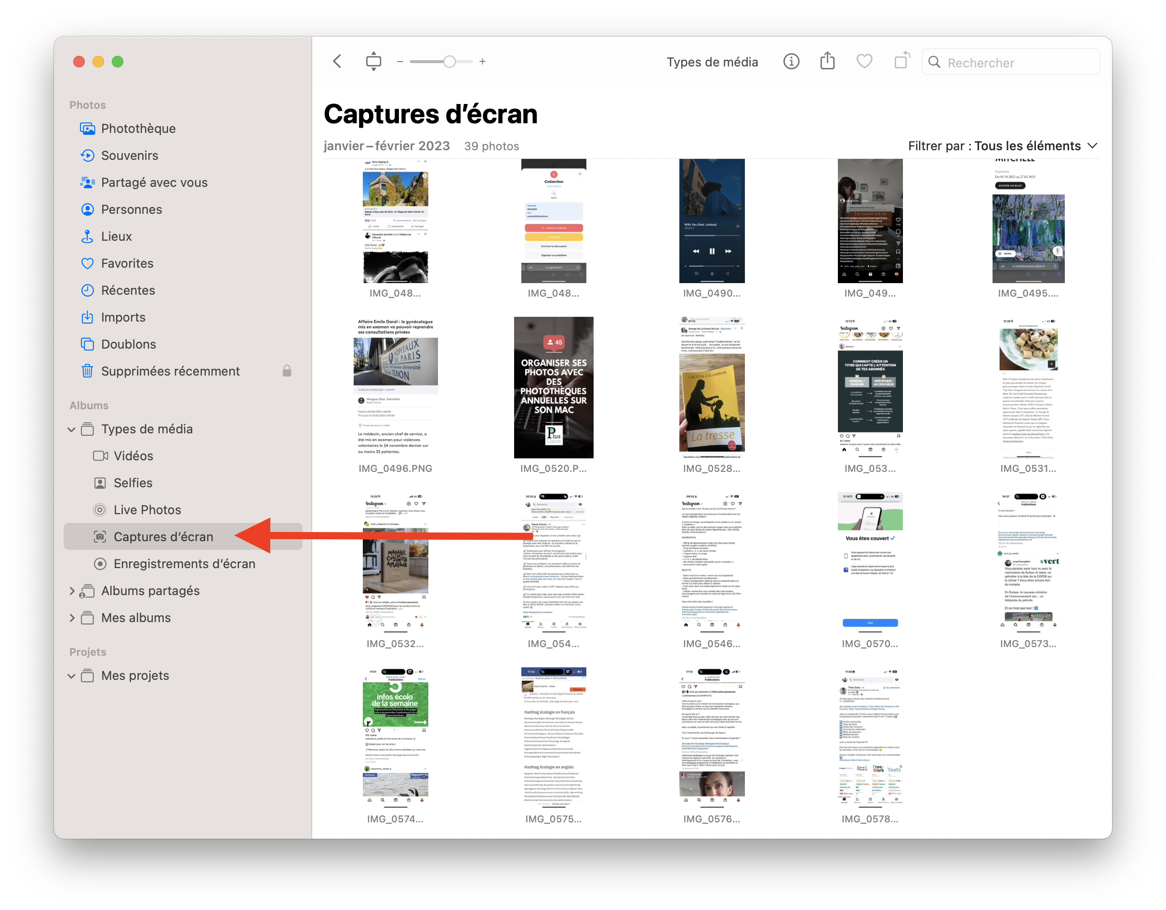
Task: Click the back arrow in the toolbar
Action: coord(337,61)
